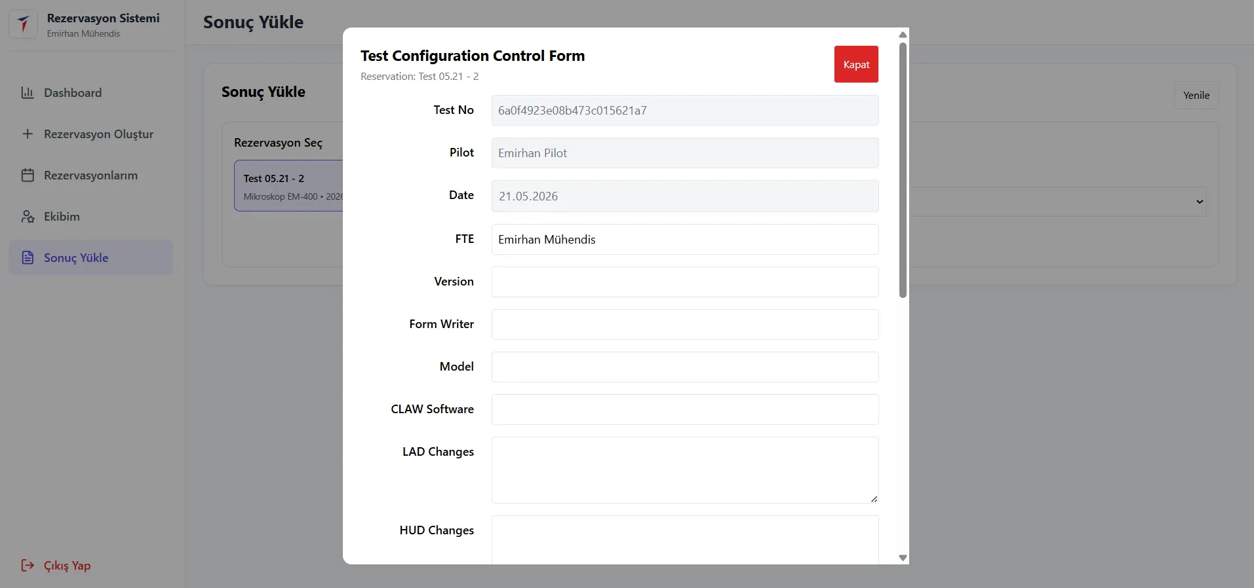The image size is (1254, 588).
Task: Click the modal scrollbar down arrow
Action: pyautogui.click(x=903, y=558)
